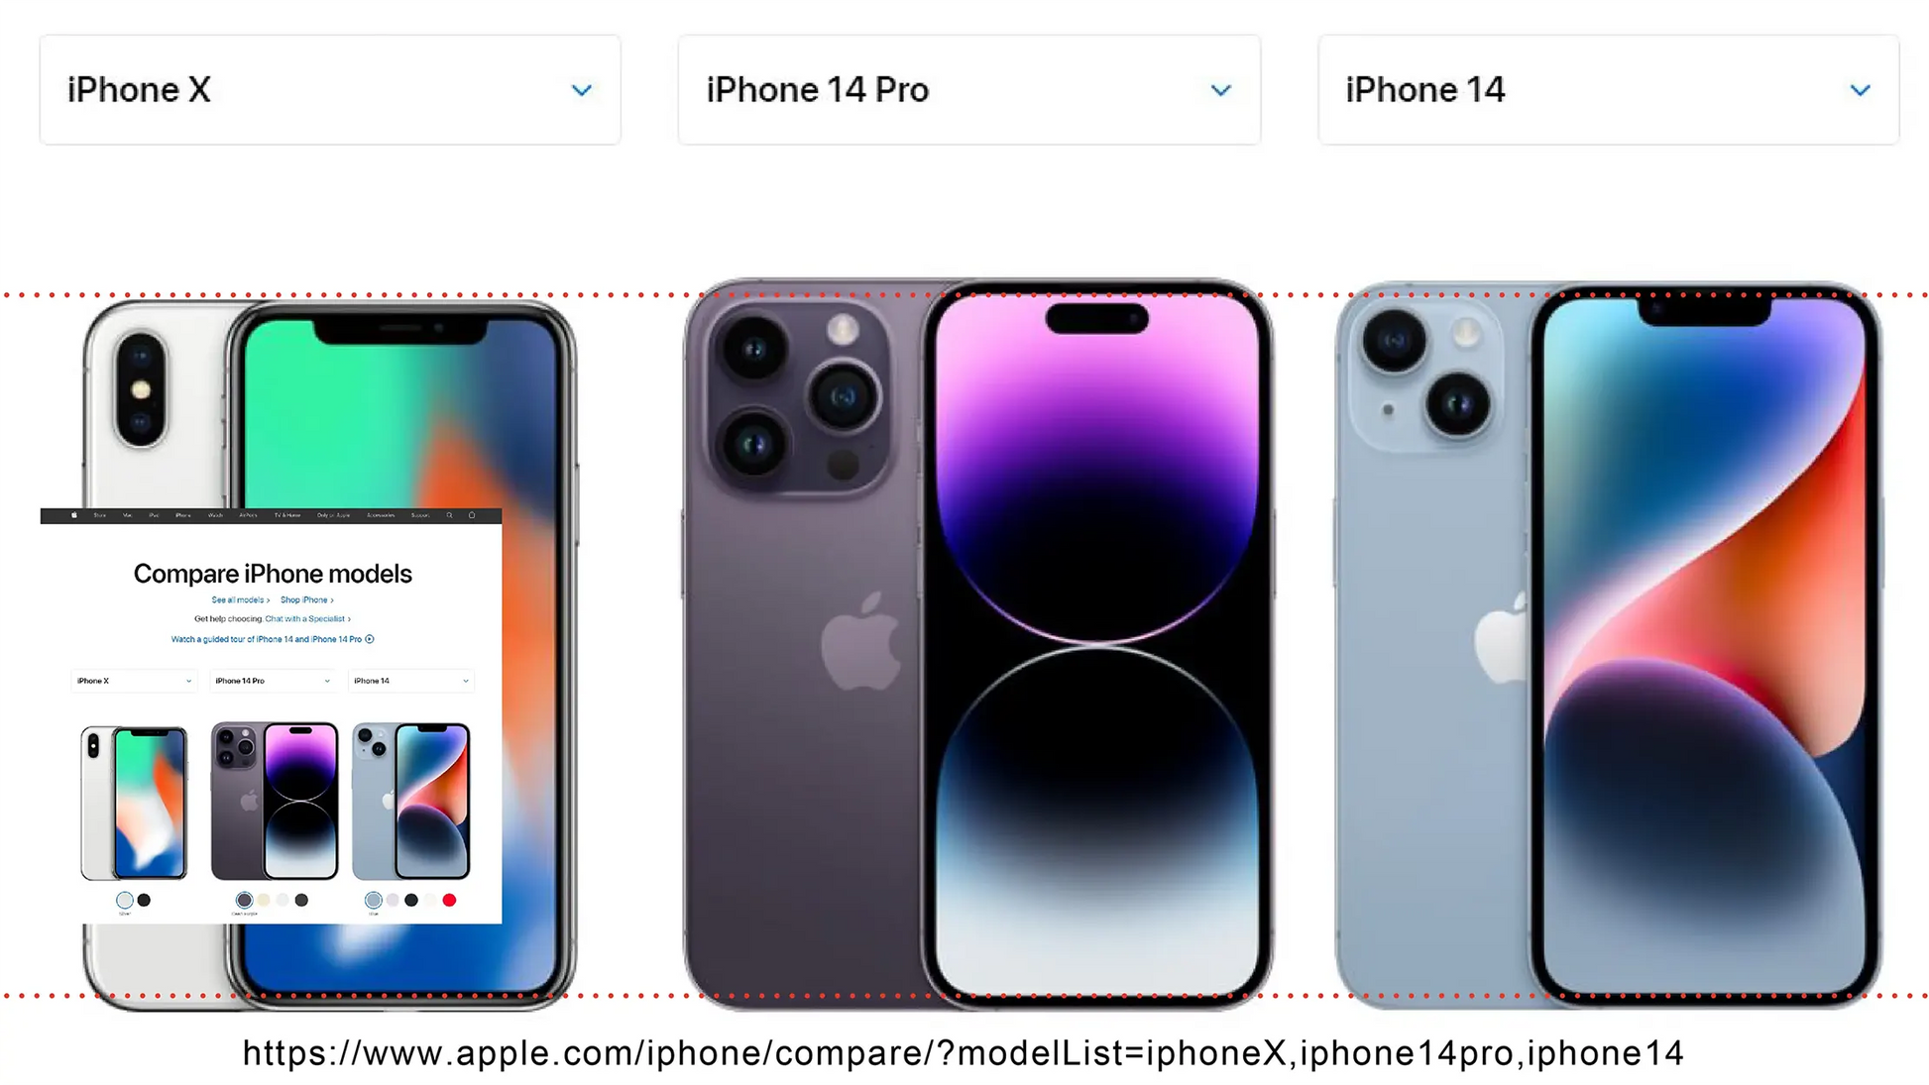
Task: Click the Apple logo in inset navigation bar
Action: (73, 515)
